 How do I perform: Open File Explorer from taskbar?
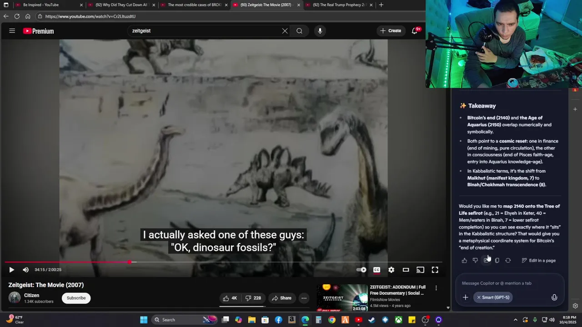point(252,320)
